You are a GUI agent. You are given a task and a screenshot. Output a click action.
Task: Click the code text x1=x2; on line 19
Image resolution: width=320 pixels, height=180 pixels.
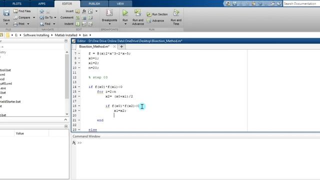pos(120,110)
